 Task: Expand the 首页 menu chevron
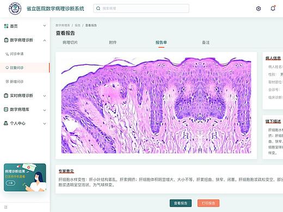[45, 26]
